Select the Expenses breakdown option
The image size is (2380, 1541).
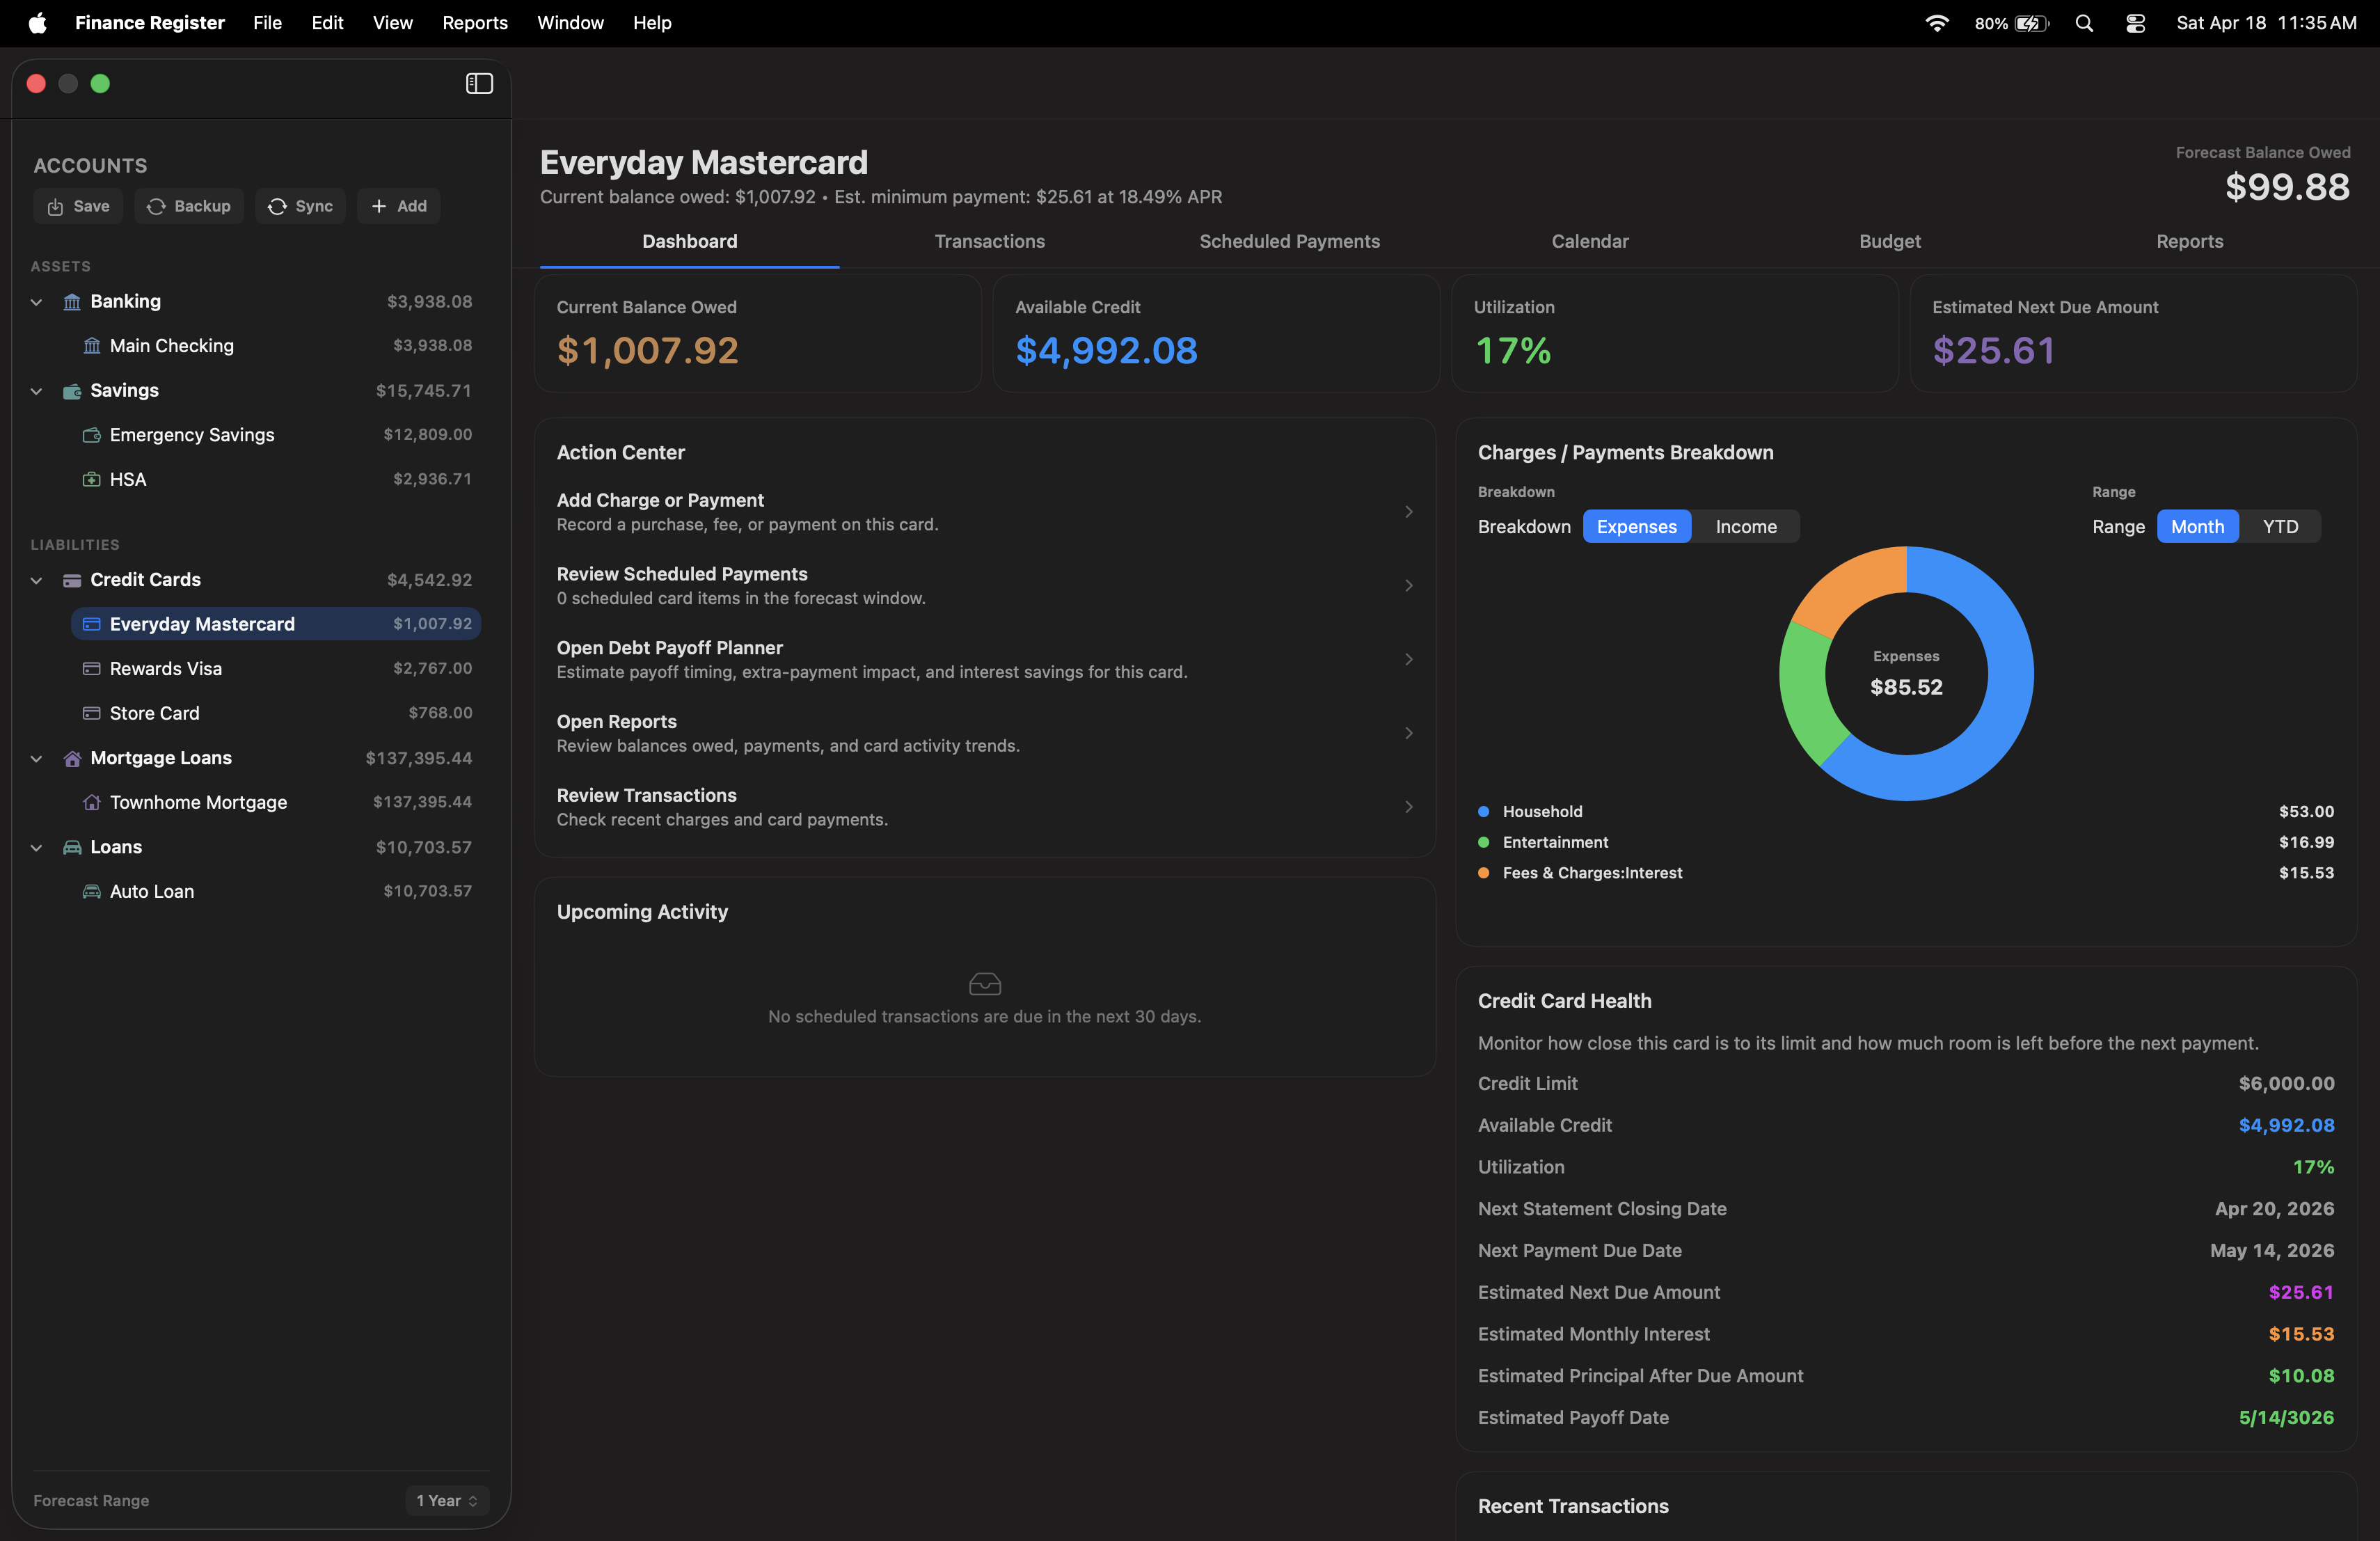[1636, 527]
